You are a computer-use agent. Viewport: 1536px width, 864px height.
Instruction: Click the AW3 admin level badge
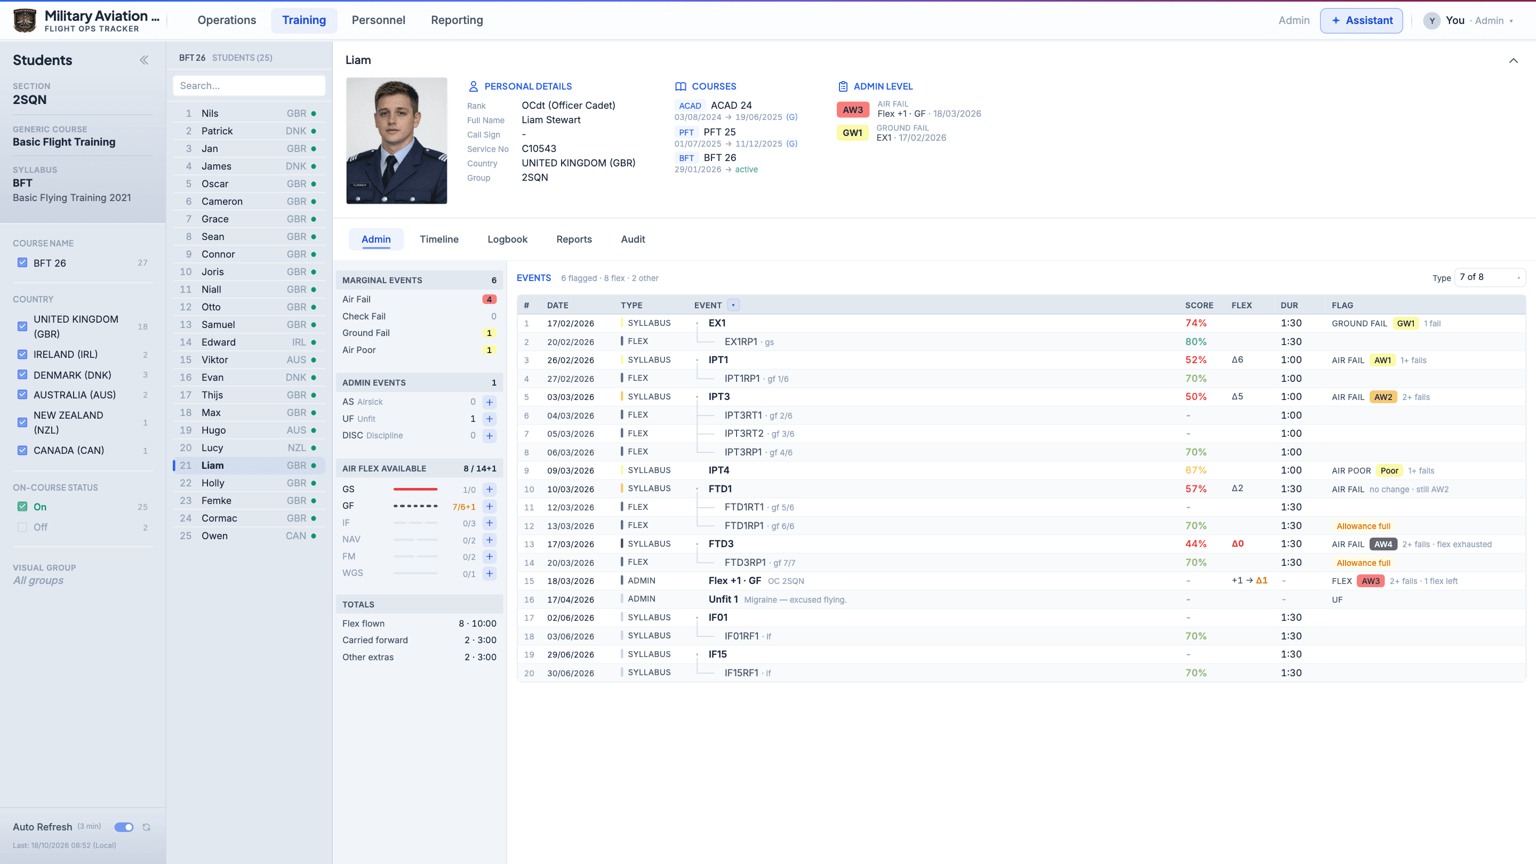coord(853,110)
